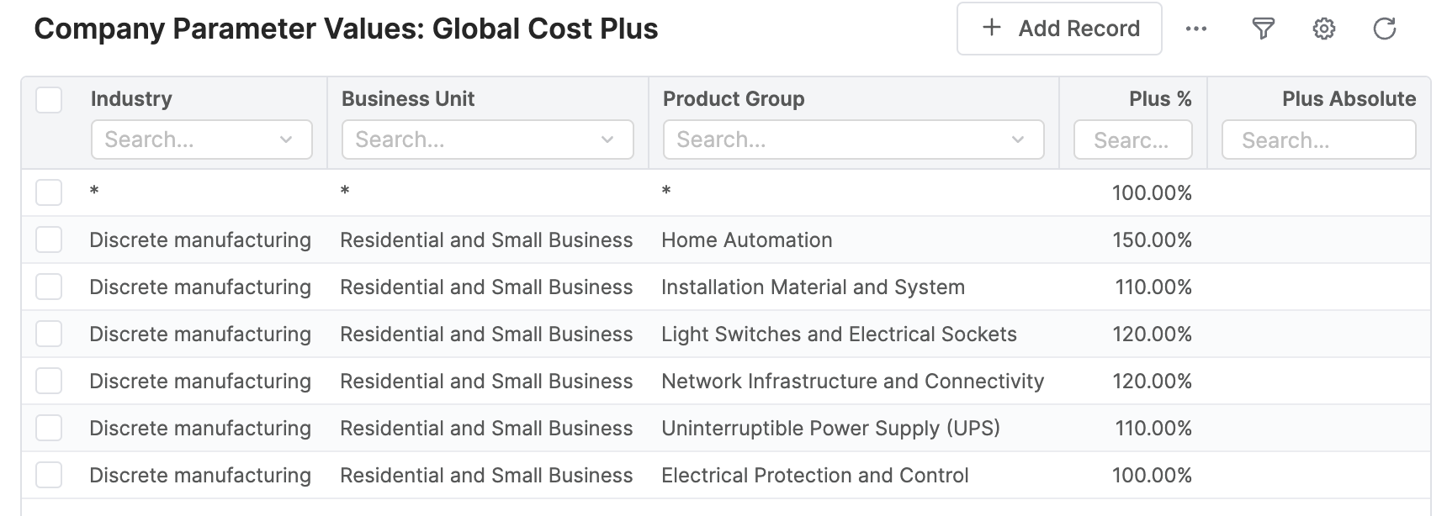Click the filter funnel icon
The width and height of the screenshot is (1447, 516).
click(1263, 29)
